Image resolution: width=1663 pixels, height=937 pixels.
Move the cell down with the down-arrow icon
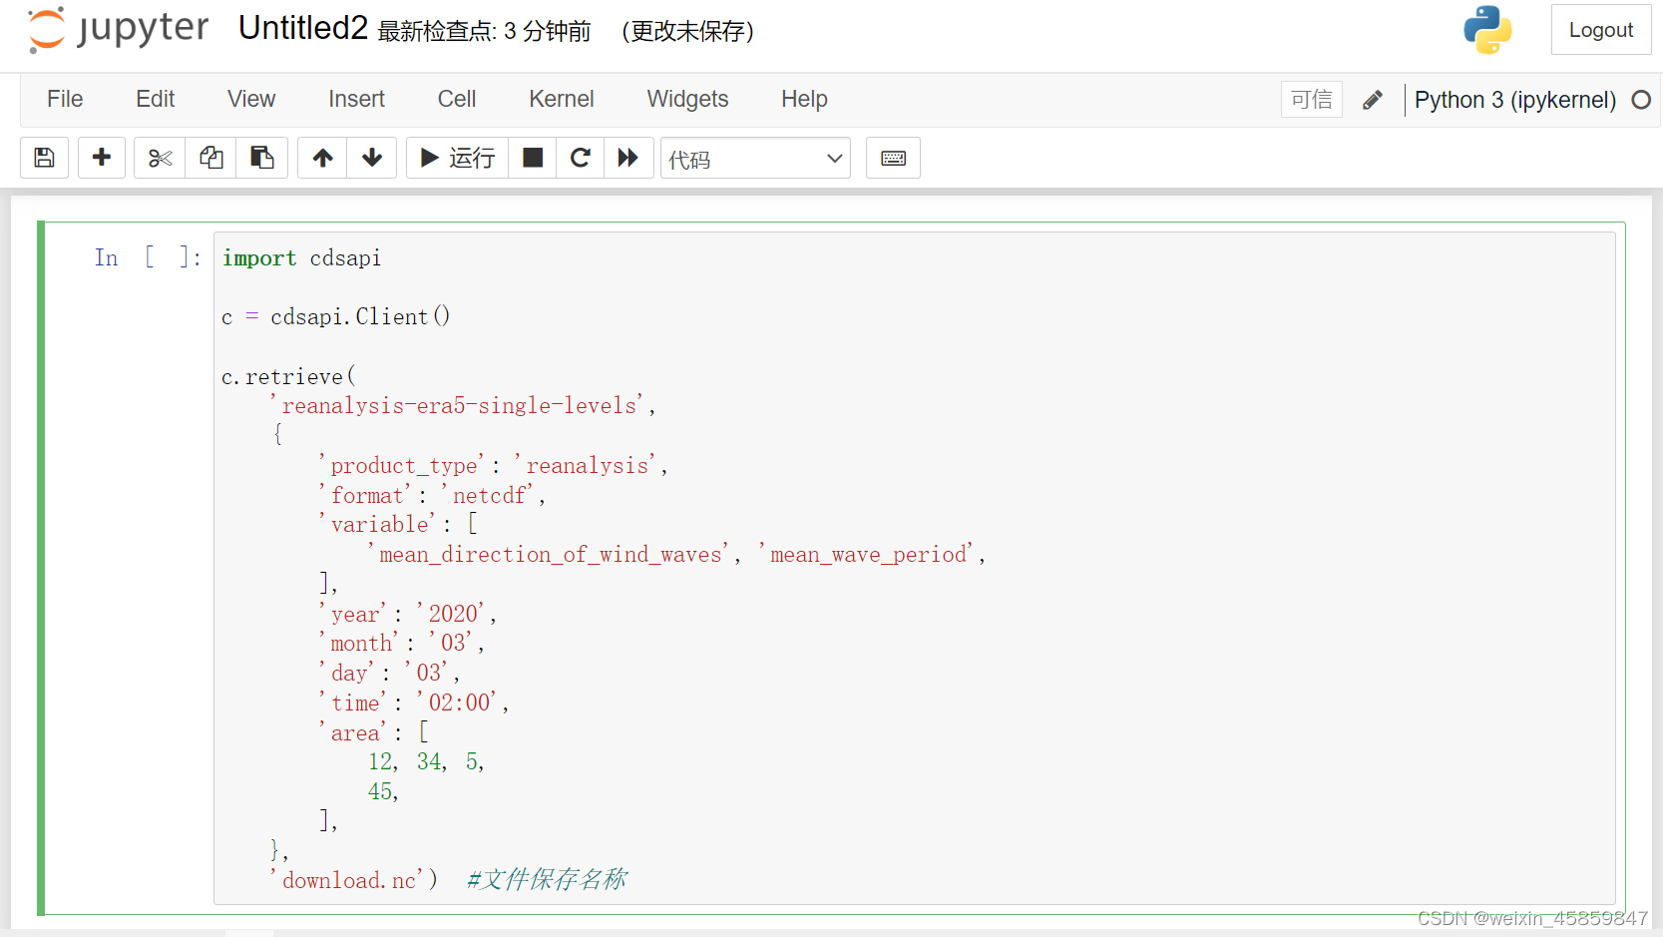[x=371, y=158]
